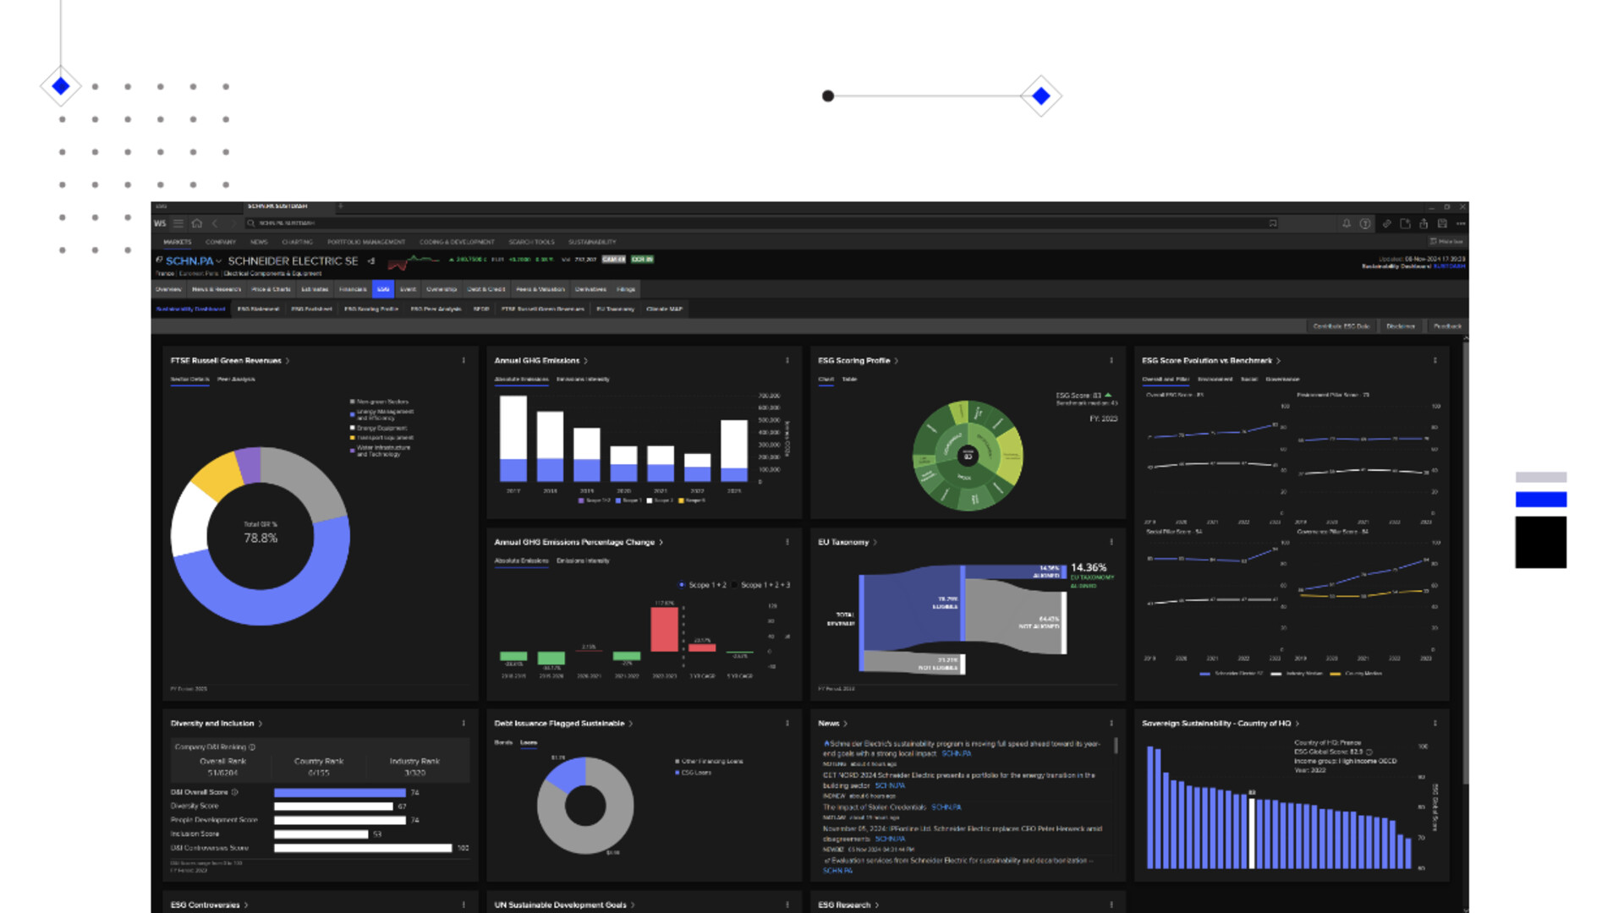Open the SCHN.PA ticker dropdown
This screenshot has height=913, width=1624.
tap(219, 261)
